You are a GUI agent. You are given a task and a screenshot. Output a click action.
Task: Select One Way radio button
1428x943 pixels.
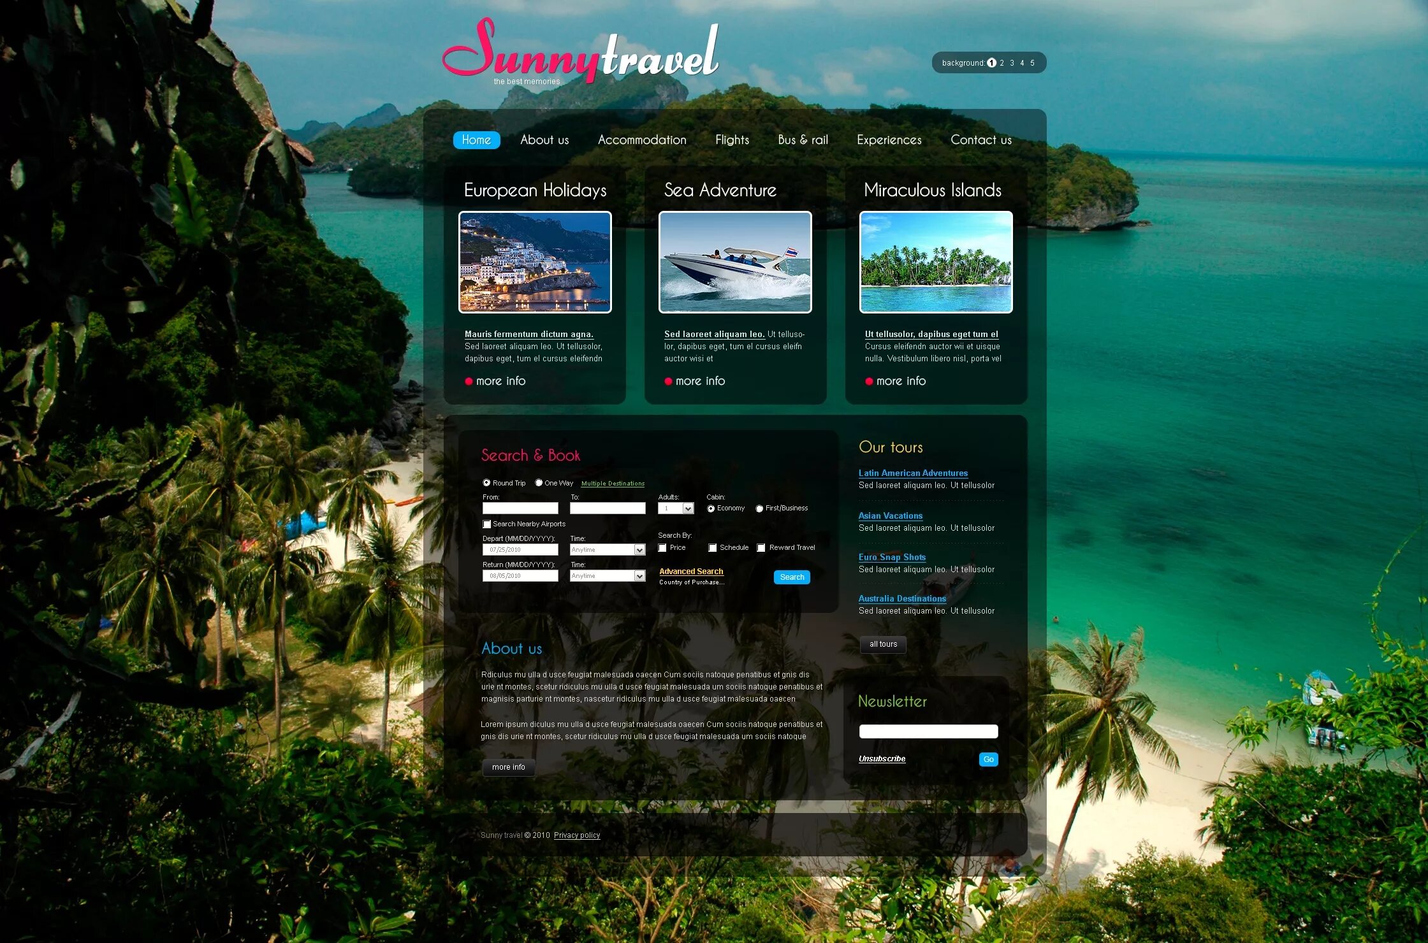(538, 483)
